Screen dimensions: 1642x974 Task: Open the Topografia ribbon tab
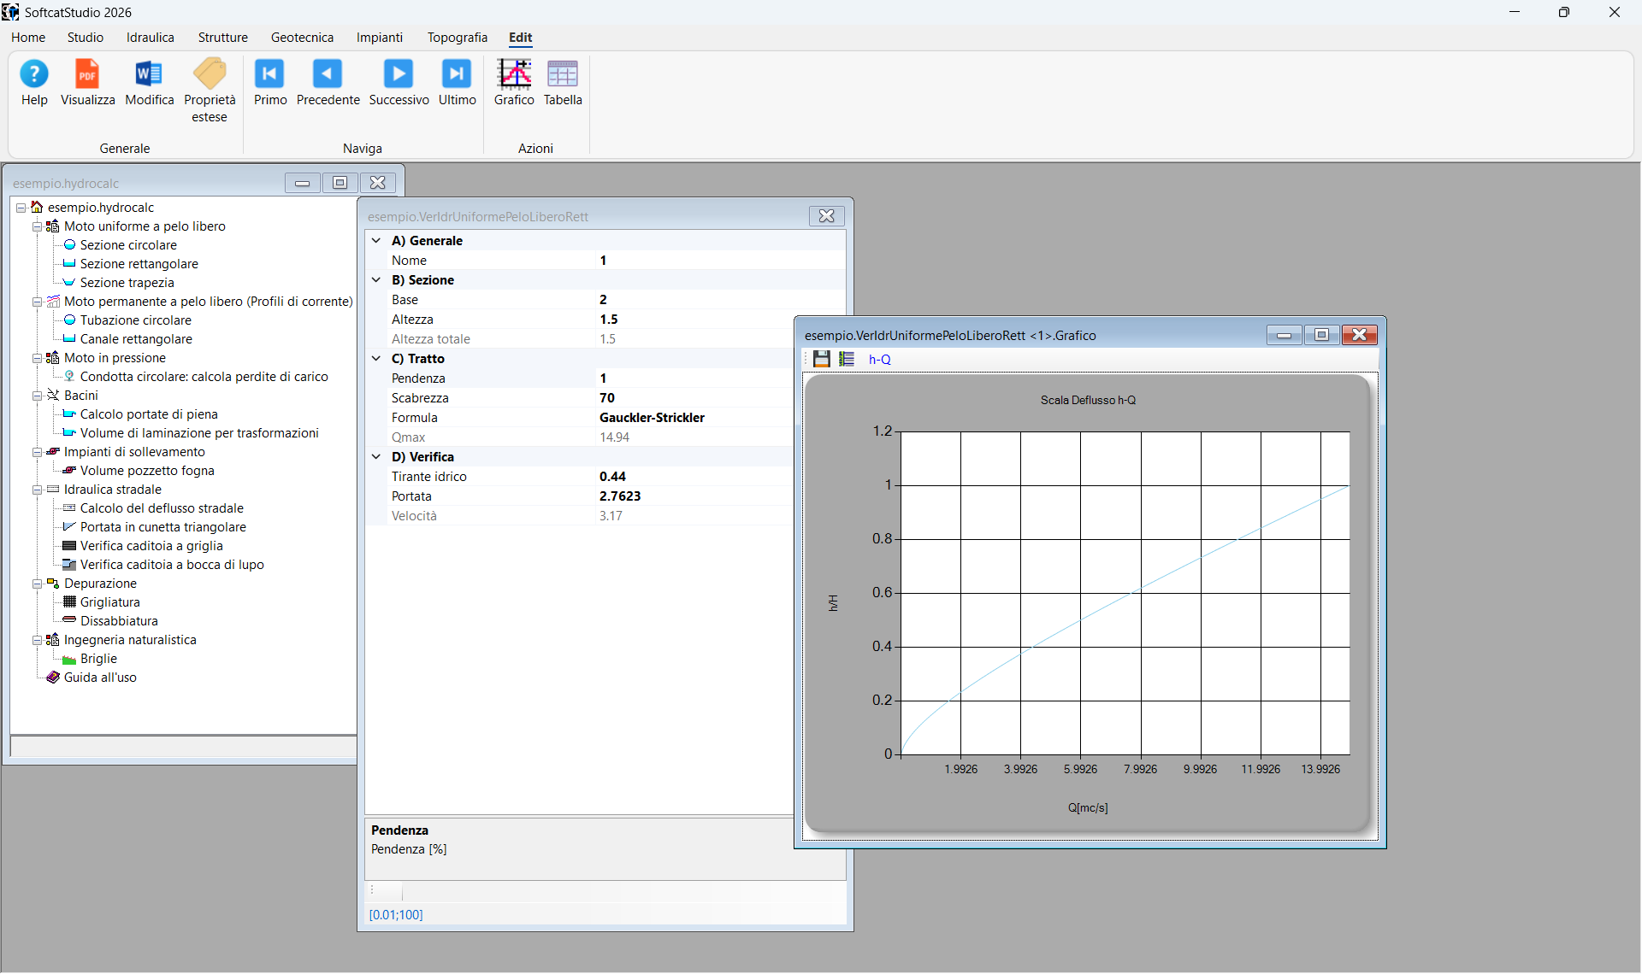pos(458,38)
